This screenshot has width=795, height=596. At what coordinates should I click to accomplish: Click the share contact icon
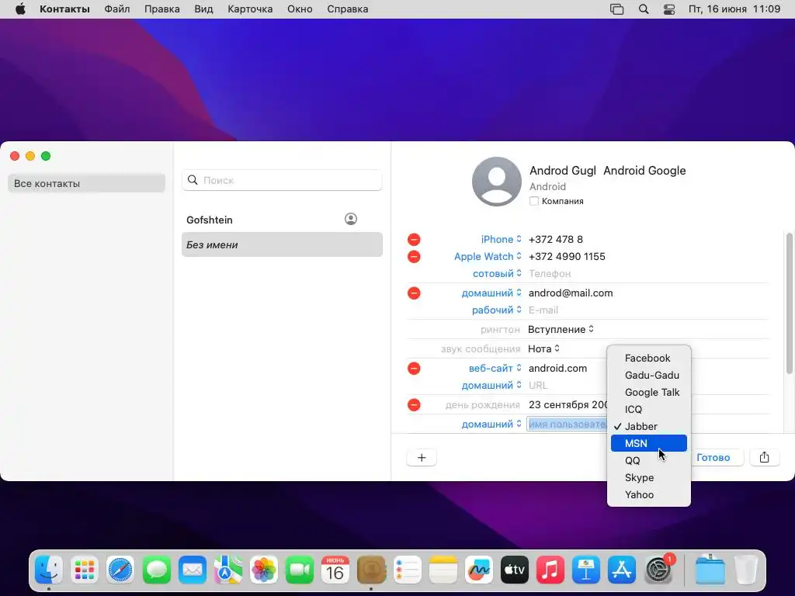(764, 458)
